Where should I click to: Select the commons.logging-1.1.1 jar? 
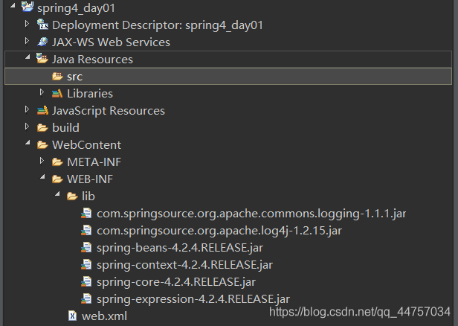(x=251, y=214)
